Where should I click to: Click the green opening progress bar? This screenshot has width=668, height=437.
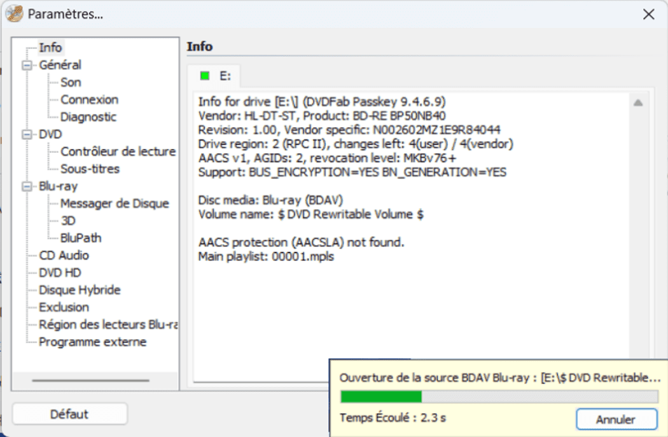tap(499, 397)
